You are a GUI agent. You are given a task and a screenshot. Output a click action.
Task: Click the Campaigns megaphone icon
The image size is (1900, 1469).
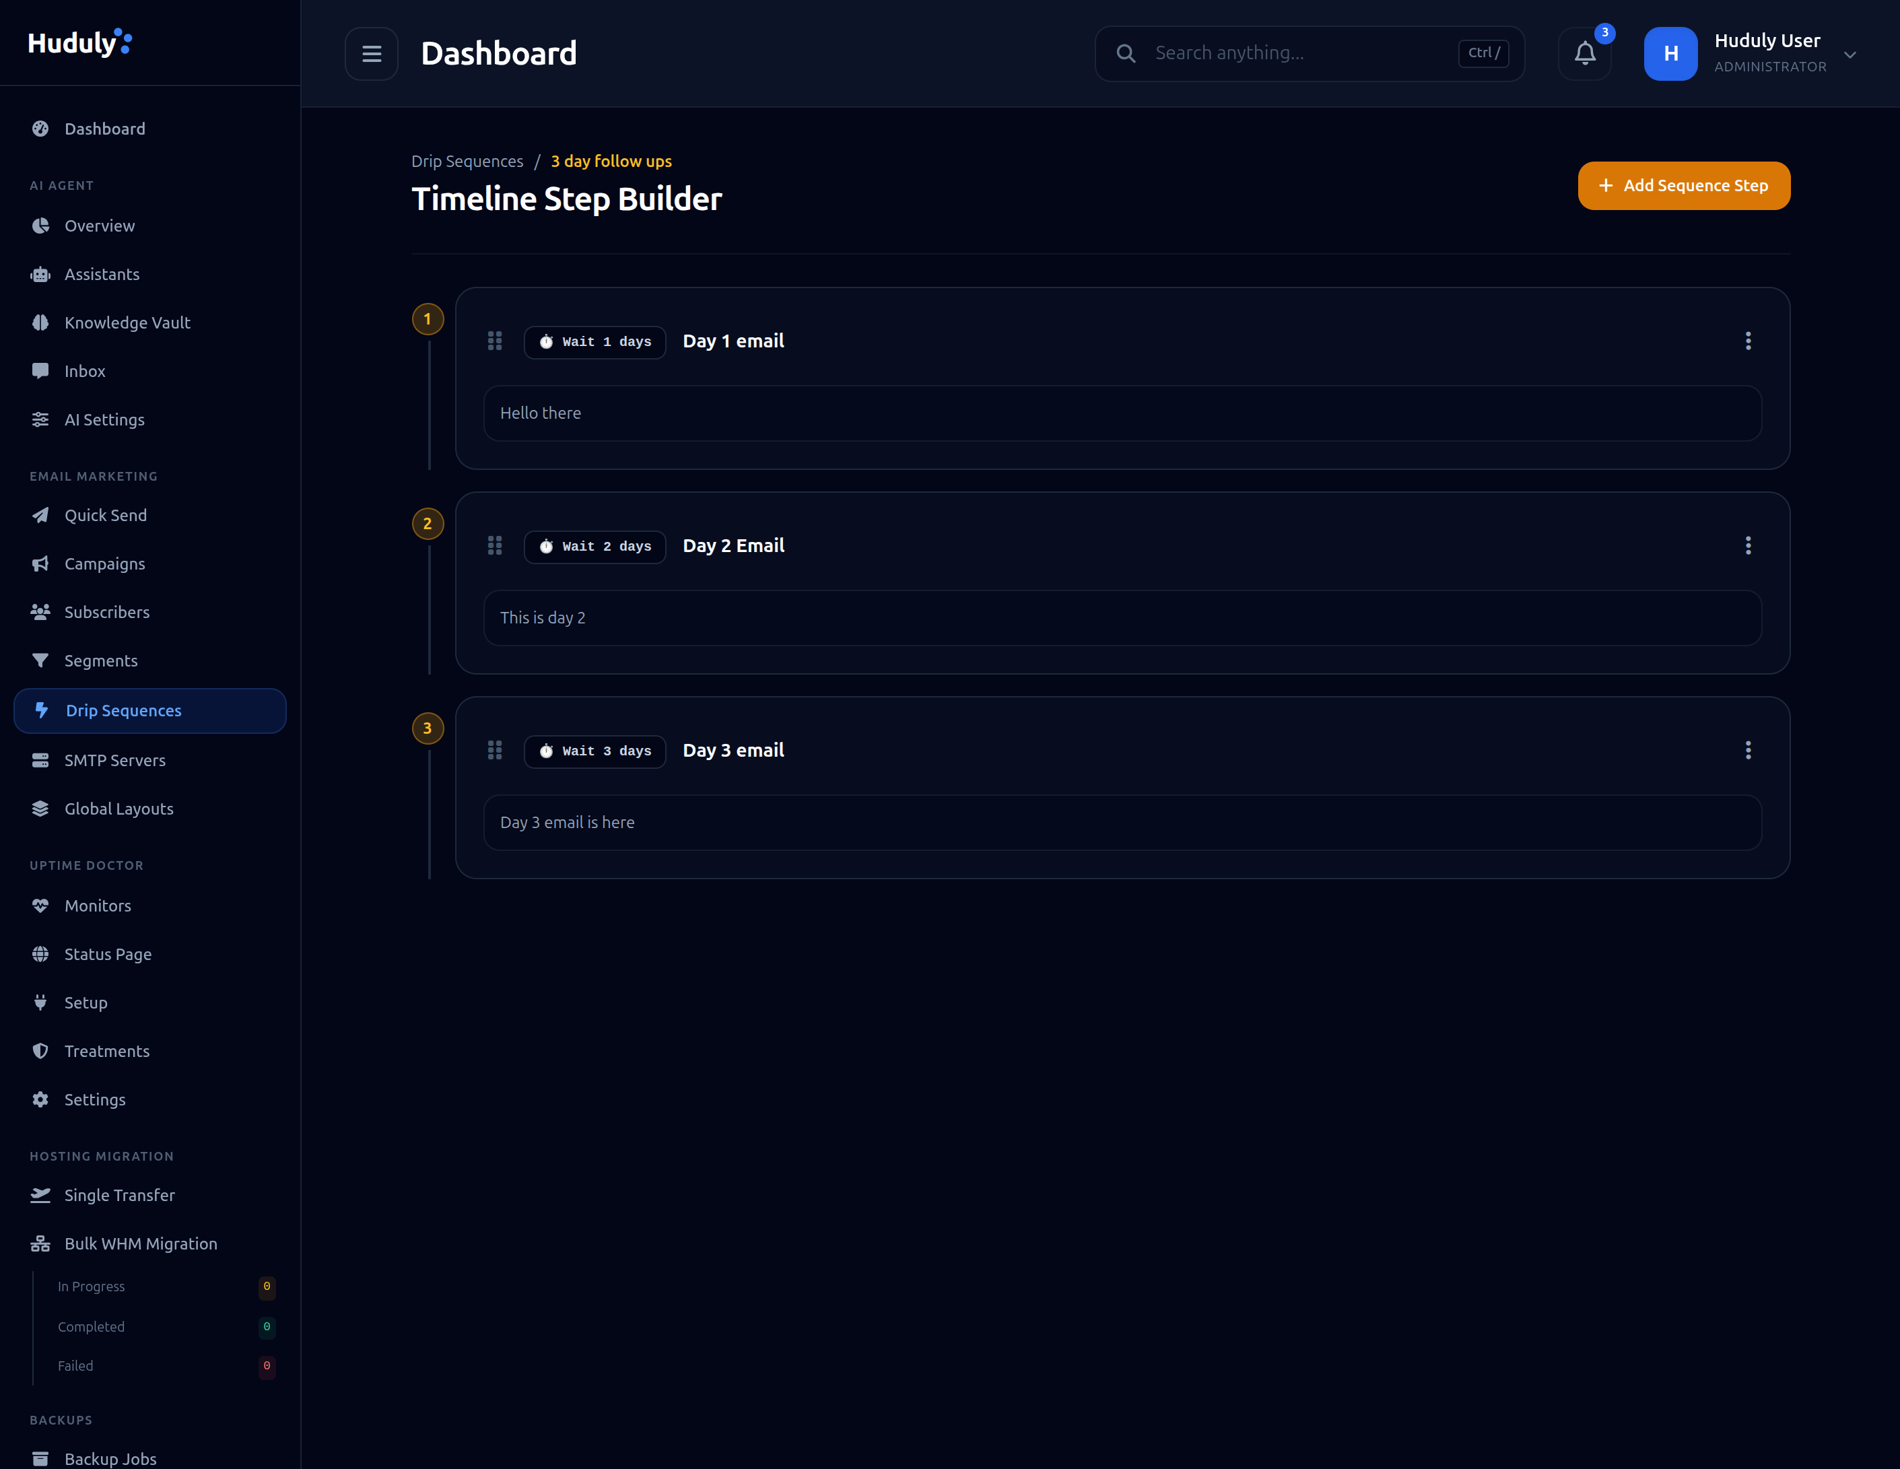(40, 564)
